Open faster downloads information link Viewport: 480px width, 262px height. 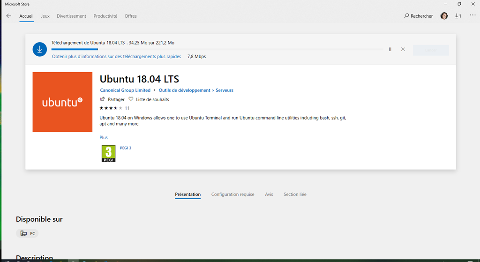coord(116,57)
